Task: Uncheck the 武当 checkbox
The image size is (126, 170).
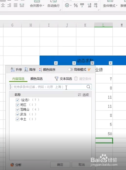Action: (x=18, y=114)
